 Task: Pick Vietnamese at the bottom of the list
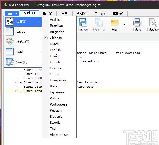59,135
